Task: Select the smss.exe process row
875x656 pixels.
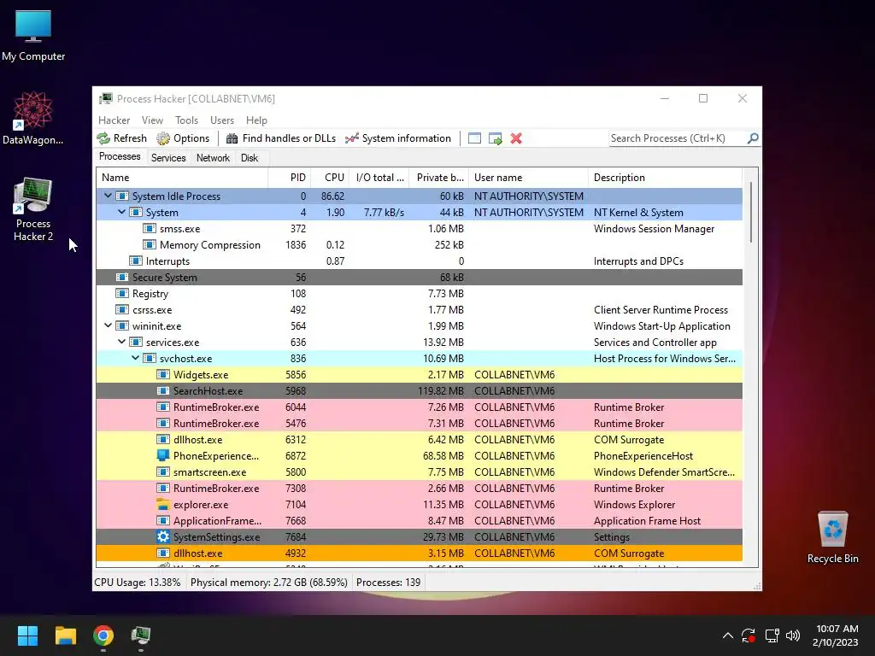Action: [x=419, y=229]
